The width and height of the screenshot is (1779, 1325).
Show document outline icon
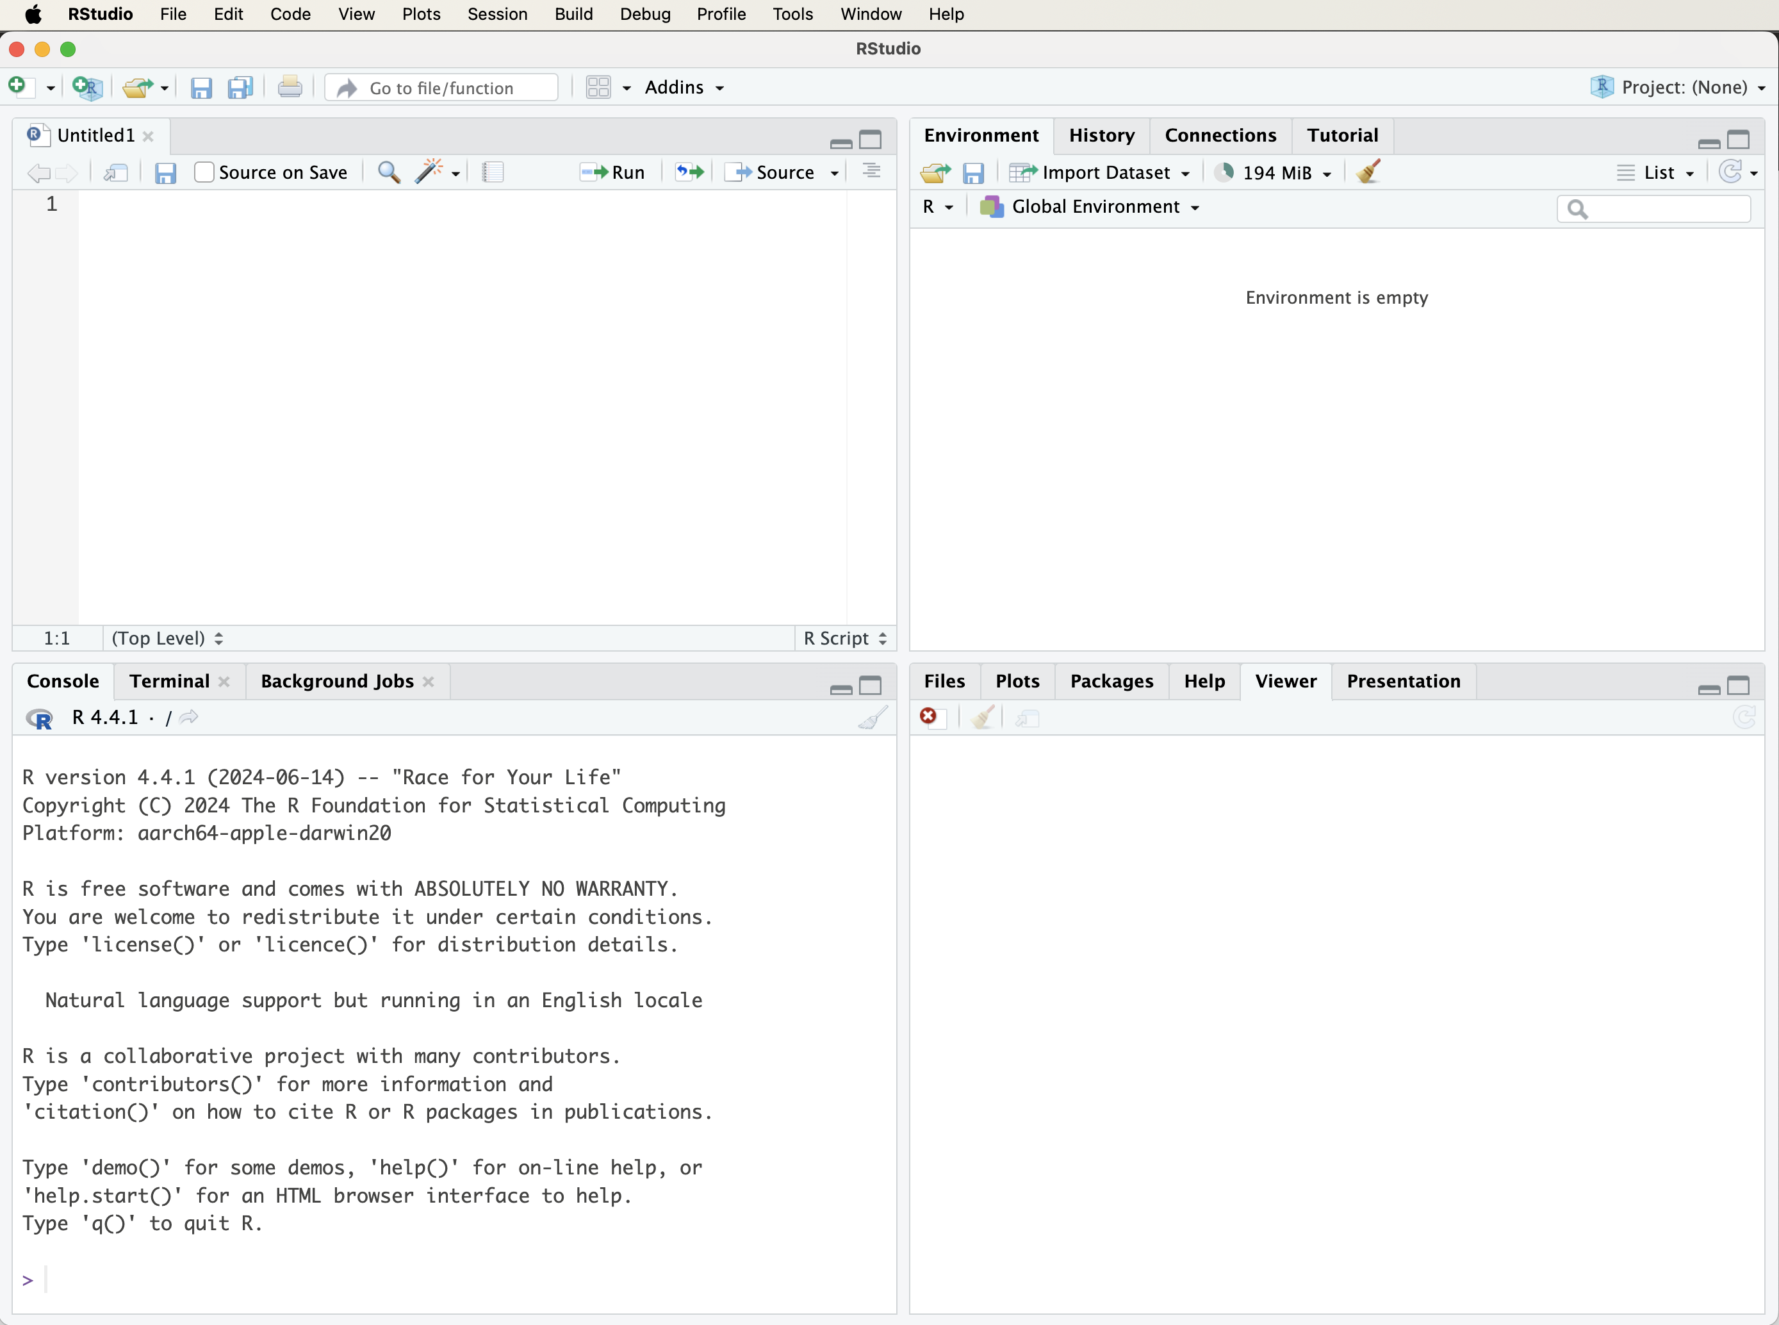pyautogui.click(x=871, y=172)
